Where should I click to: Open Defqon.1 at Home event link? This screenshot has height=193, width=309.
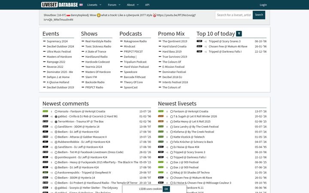click(x=58, y=77)
